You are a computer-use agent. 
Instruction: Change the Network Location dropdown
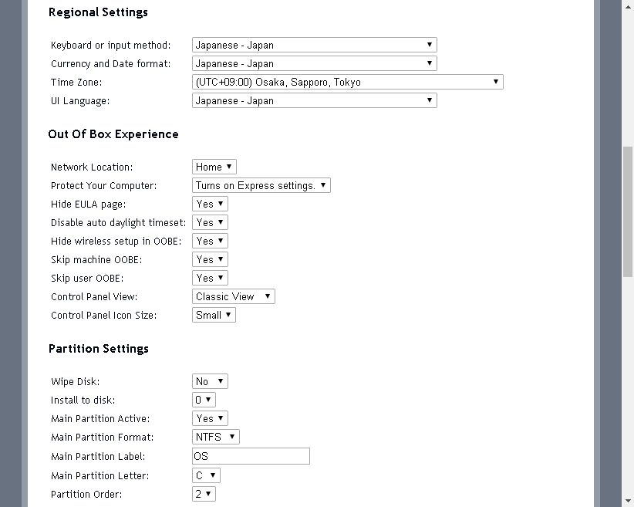pyautogui.click(x=214, y=167)
